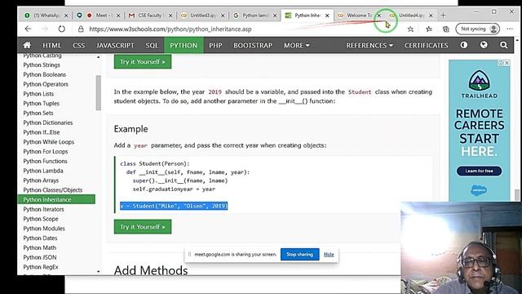Open the PHP tutorial menu item
Screen dimensions: 522x294
click(215, 45)
